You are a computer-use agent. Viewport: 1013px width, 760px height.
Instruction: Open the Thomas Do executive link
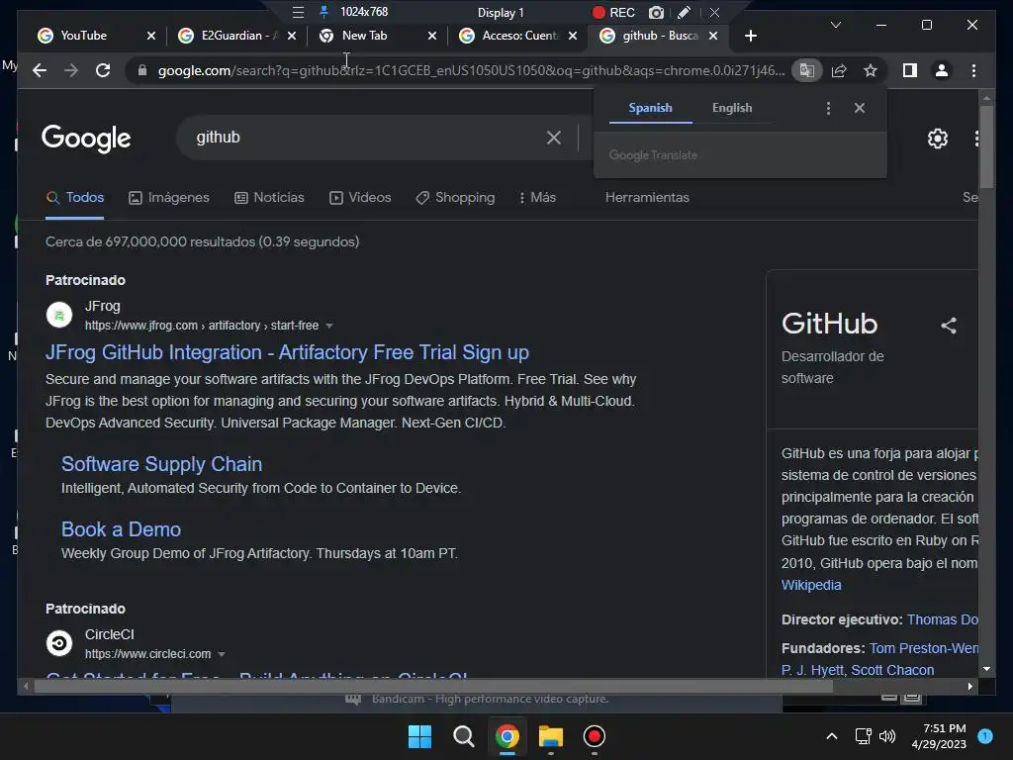(942, 619)
